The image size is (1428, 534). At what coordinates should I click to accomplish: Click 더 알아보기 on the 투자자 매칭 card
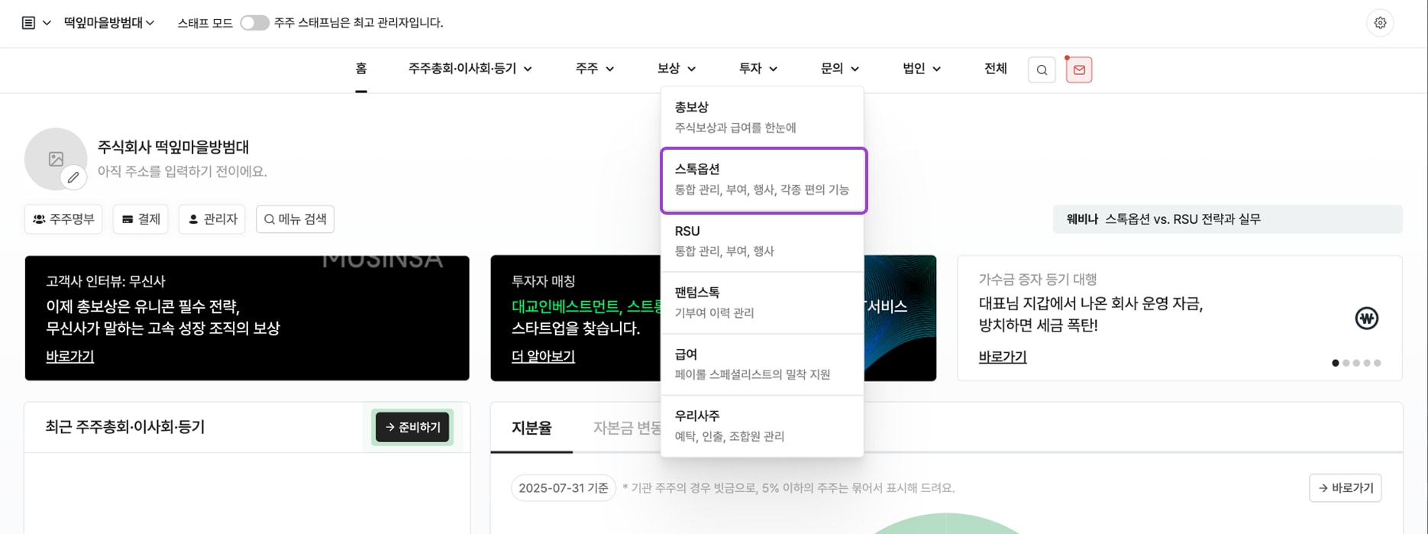543,356
